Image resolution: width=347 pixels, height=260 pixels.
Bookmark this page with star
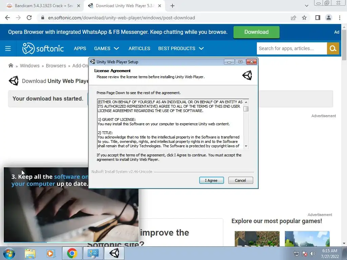tap(304, 18)
